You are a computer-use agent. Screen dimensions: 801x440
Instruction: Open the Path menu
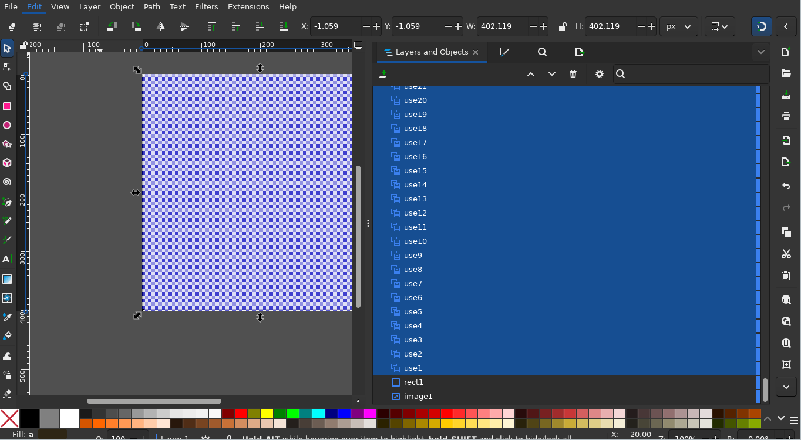click(x=152, y=6)
